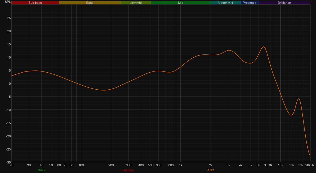Click the 0 value on SPL axis

tap(10, 84)
